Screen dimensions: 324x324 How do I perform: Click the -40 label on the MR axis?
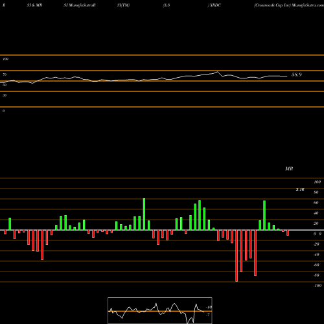[316, 255]
